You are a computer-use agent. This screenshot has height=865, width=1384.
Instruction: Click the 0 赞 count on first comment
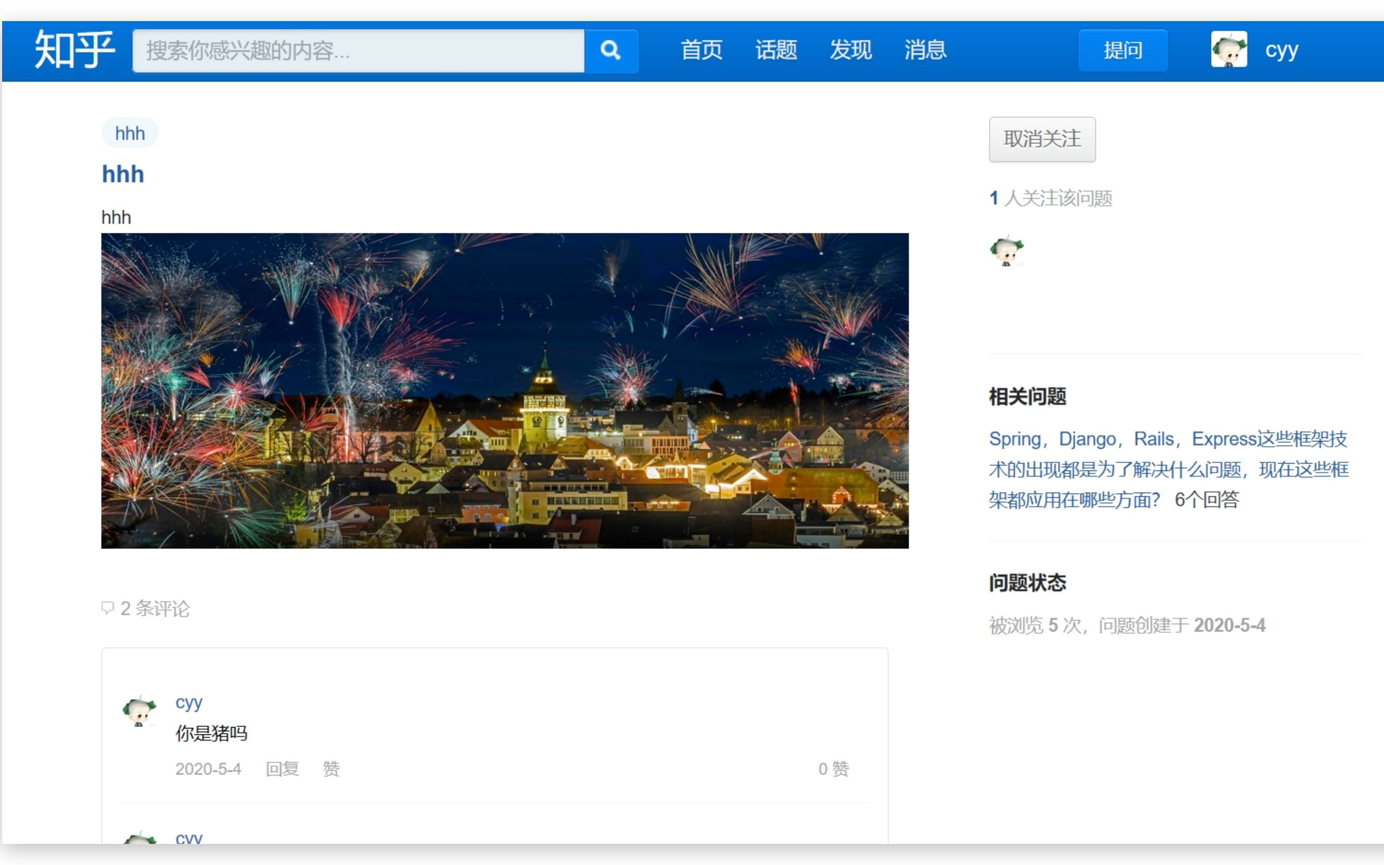pos(833,769)
